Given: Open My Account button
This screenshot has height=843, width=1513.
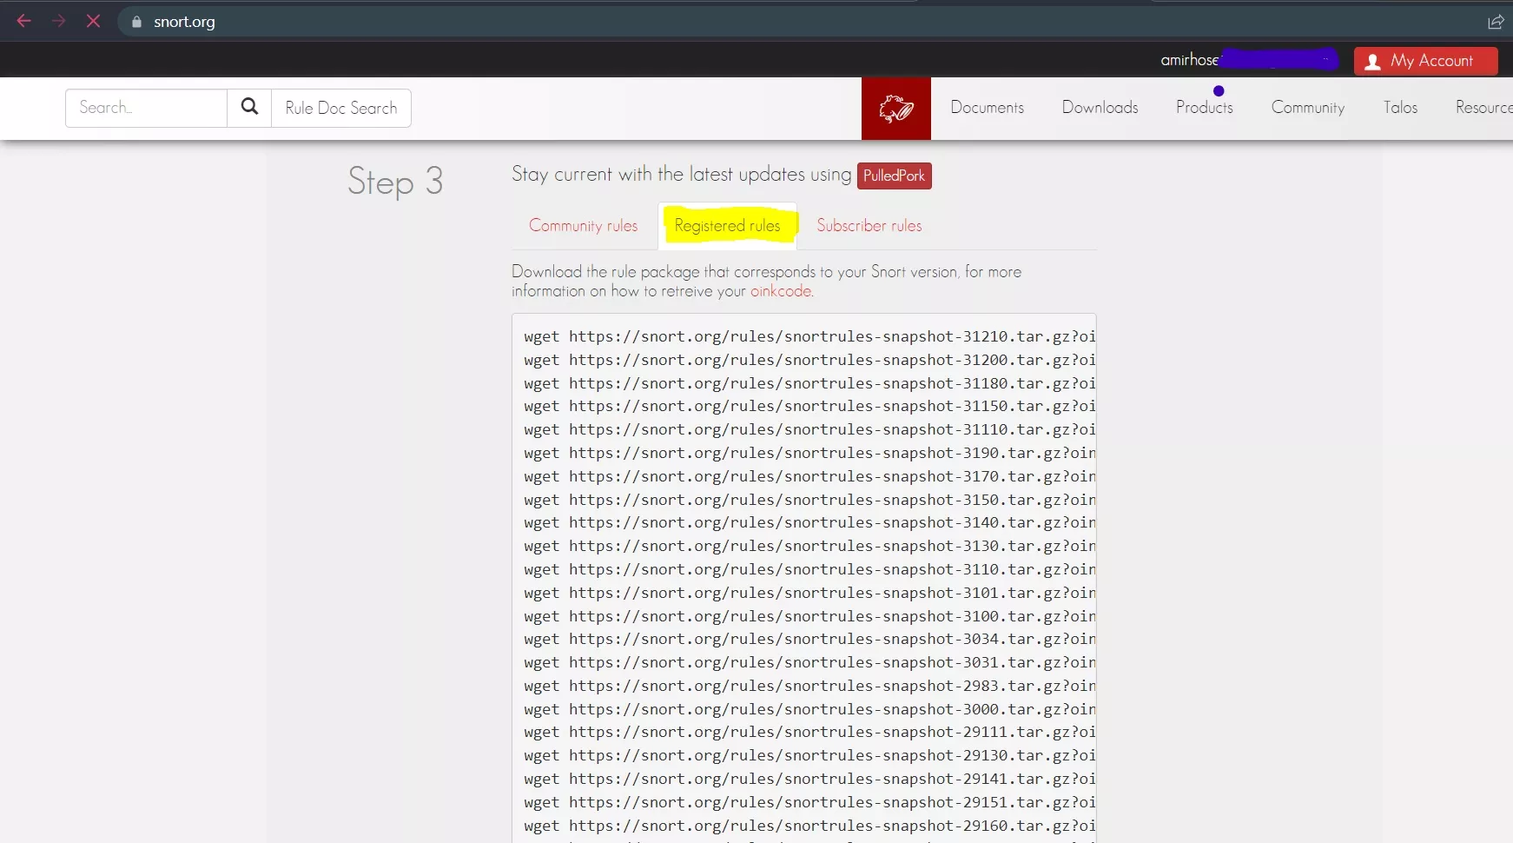Looking at the screenshot, I should (x=1425, y=61).
